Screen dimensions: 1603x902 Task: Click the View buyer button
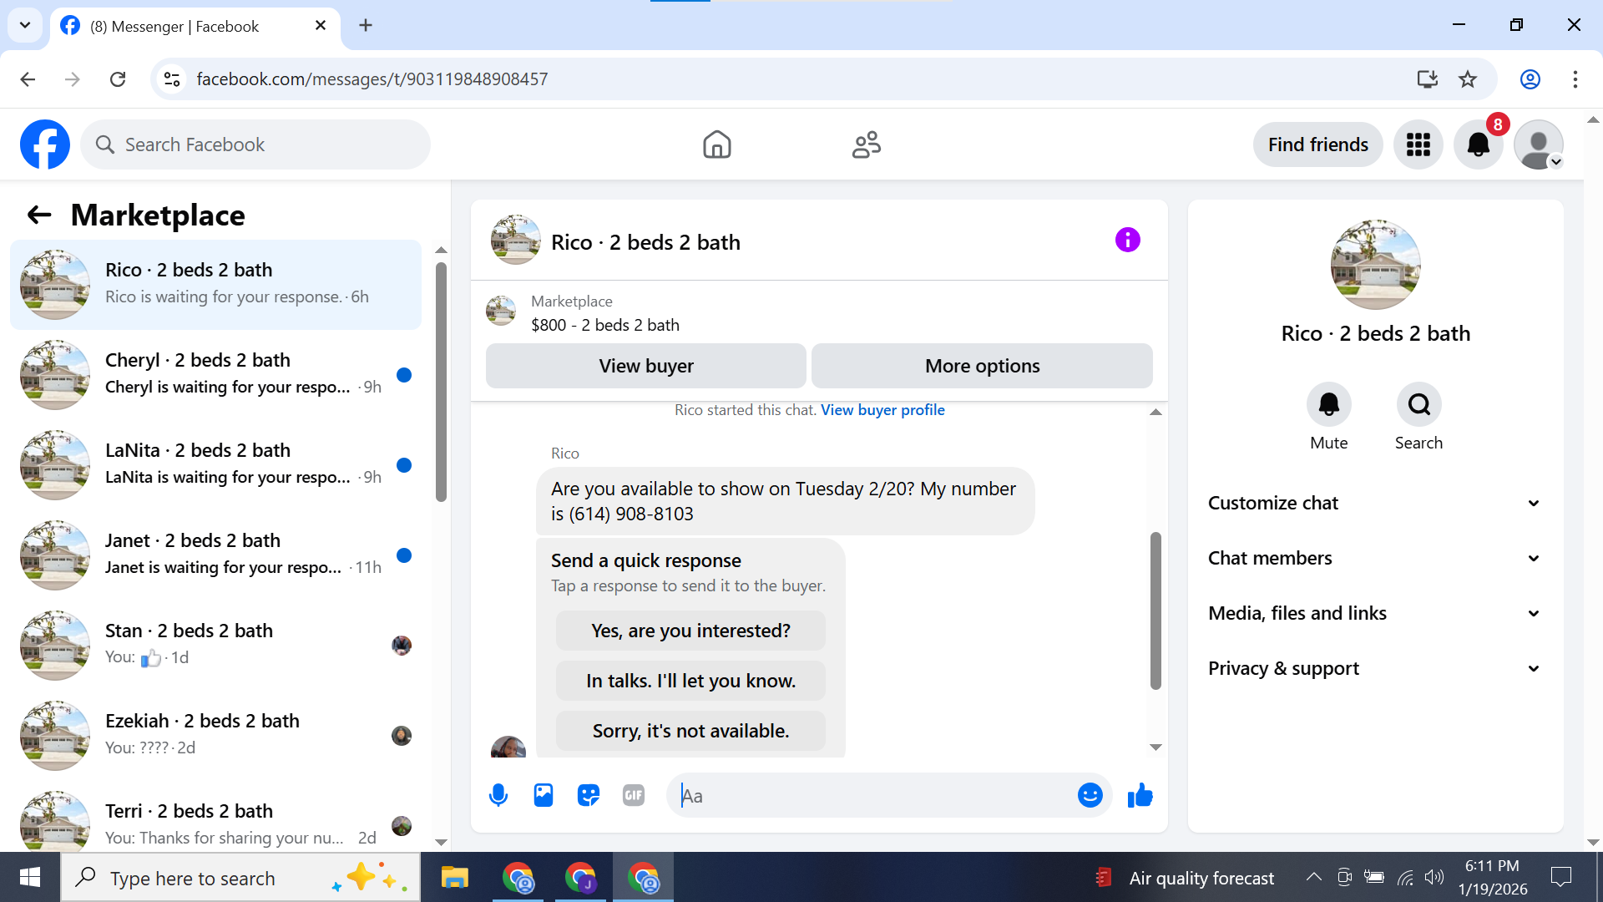(x=645, y=366)
